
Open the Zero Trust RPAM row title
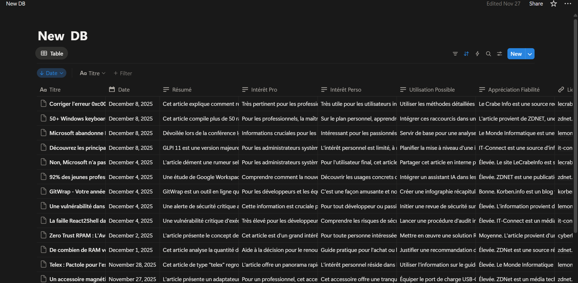click(x=77, y=236)
